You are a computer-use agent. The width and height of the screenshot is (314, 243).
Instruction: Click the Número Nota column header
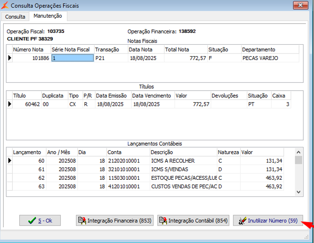point(31,49)
